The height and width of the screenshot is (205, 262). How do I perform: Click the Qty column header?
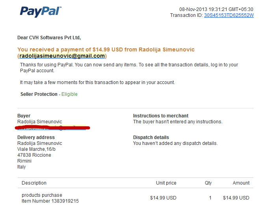tap(208, 183)
